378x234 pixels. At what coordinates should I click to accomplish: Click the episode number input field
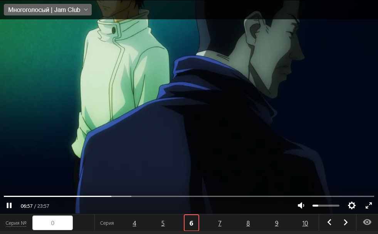pos(52,223)
